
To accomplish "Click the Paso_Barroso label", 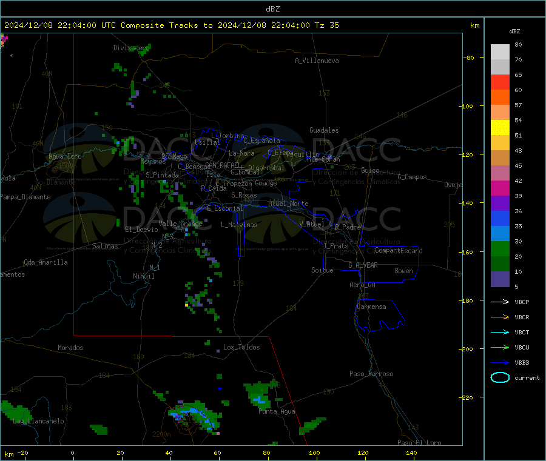I will pos(371,374).
